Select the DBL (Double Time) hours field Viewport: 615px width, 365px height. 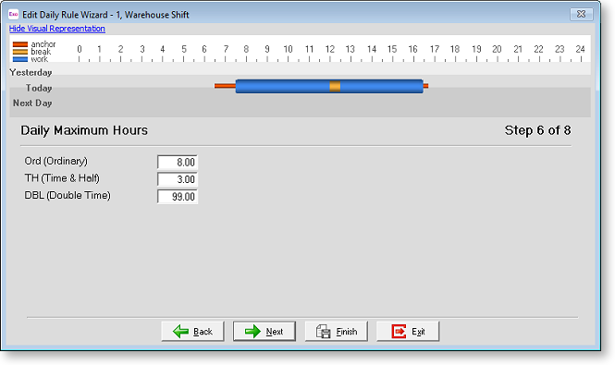pyautogui.click(x=178, y=197)
